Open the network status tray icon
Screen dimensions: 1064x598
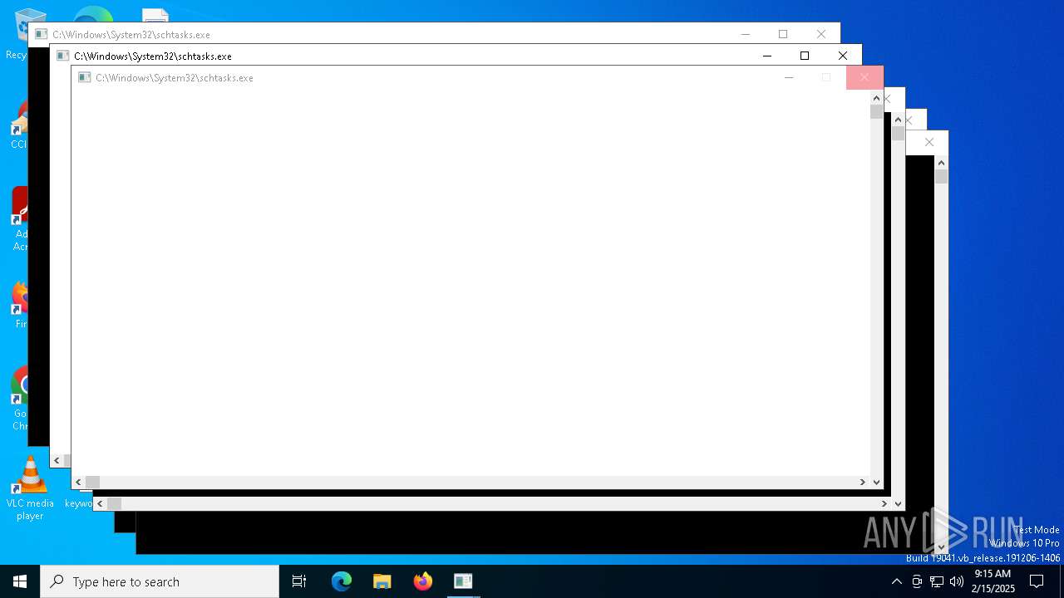click(x=937, y=581)
